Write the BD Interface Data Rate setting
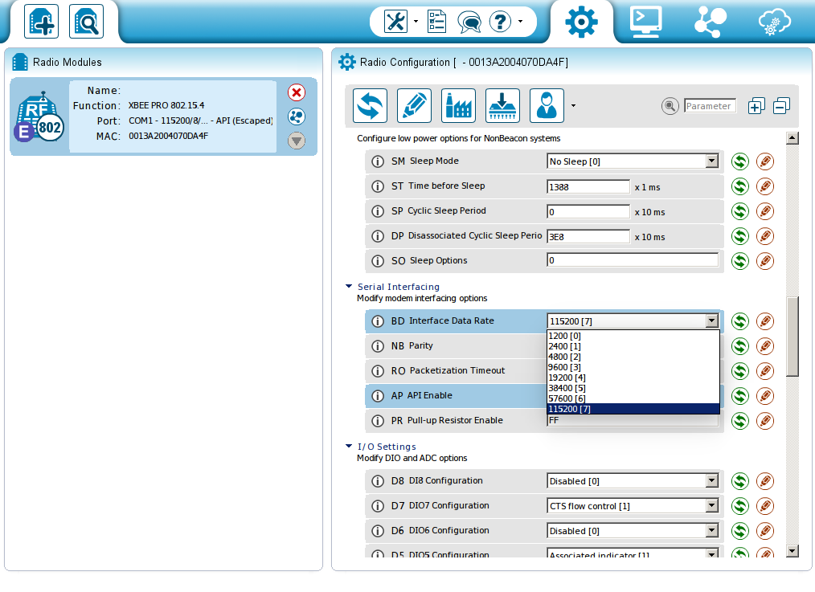This screenshot has width=815, height=592. pyautogui.click(x=765, y=321)
